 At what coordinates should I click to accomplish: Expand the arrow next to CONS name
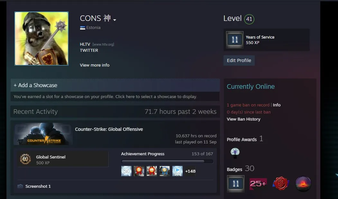pos(115,20)
